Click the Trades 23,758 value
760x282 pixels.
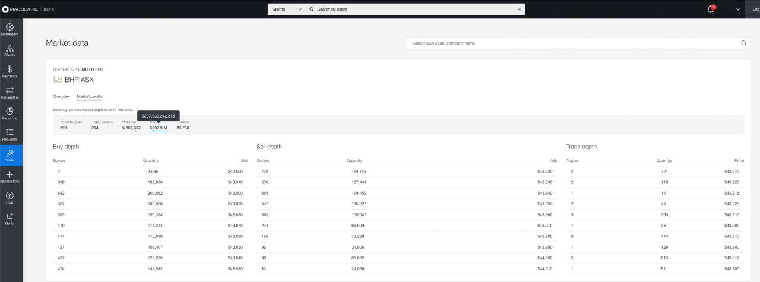pyautogui.click(x=183, y=128)
